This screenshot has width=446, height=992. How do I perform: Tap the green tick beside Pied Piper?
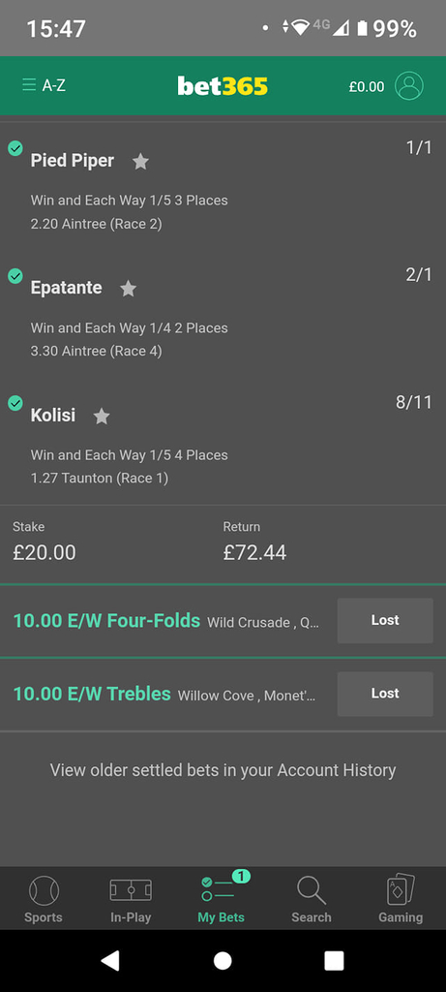pos(15,148)
